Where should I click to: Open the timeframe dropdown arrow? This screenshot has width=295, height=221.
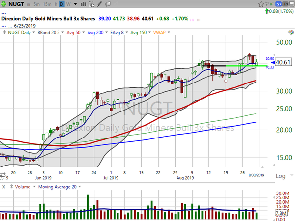(74, 4)
